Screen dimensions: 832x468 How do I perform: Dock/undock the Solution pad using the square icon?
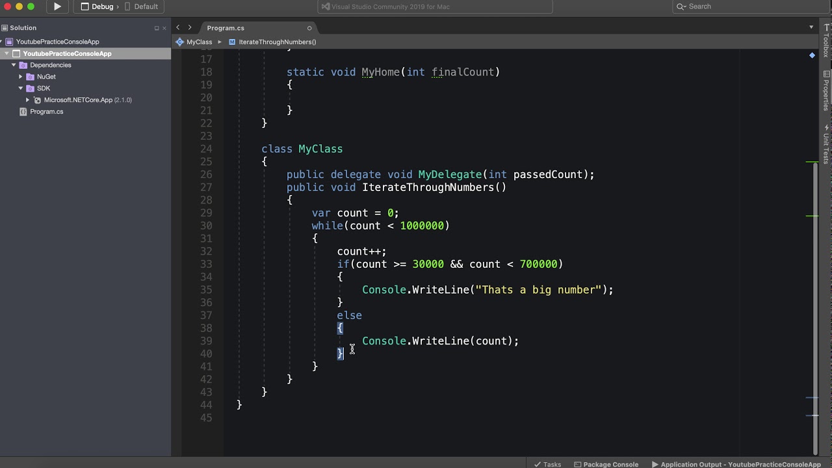pos(156,28)
